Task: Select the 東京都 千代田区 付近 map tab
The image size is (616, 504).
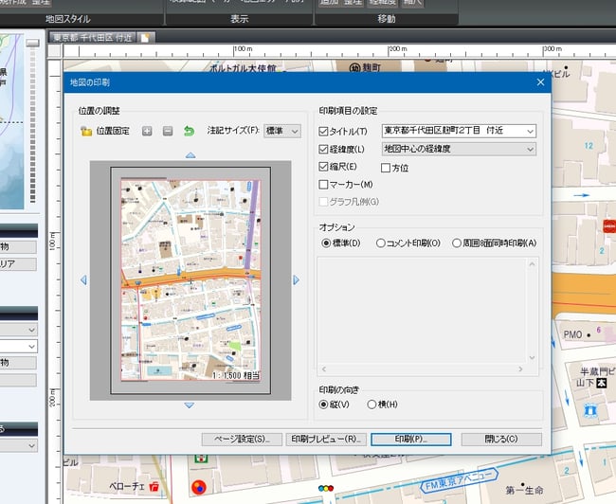Action: [93, 37]
